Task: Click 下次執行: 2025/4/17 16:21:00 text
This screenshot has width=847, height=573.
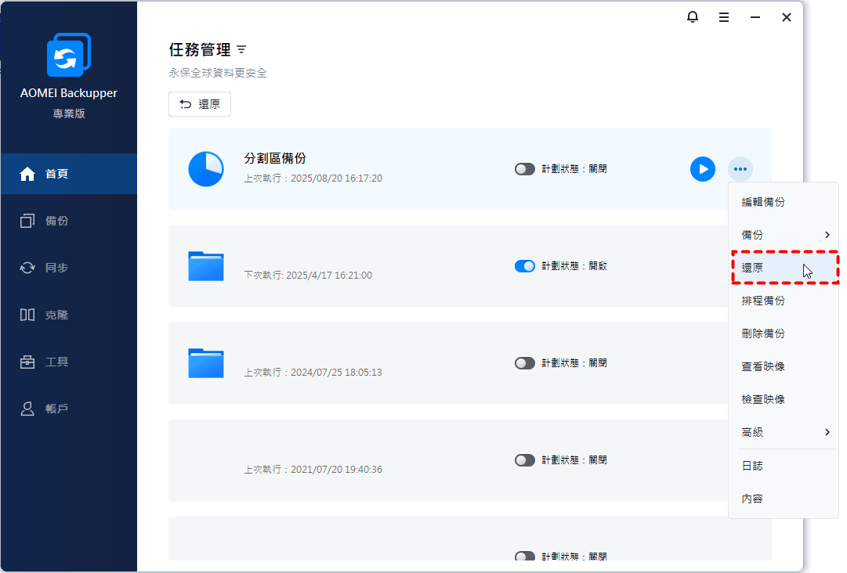Action: coord(308,276)
